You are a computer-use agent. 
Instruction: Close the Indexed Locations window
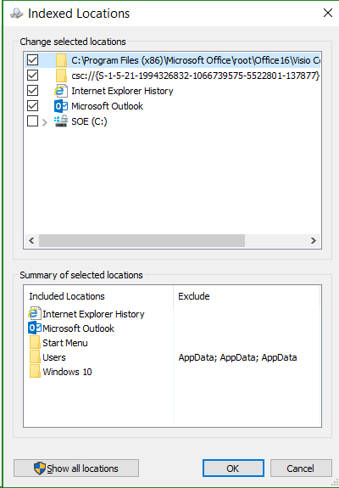(328, 13)
